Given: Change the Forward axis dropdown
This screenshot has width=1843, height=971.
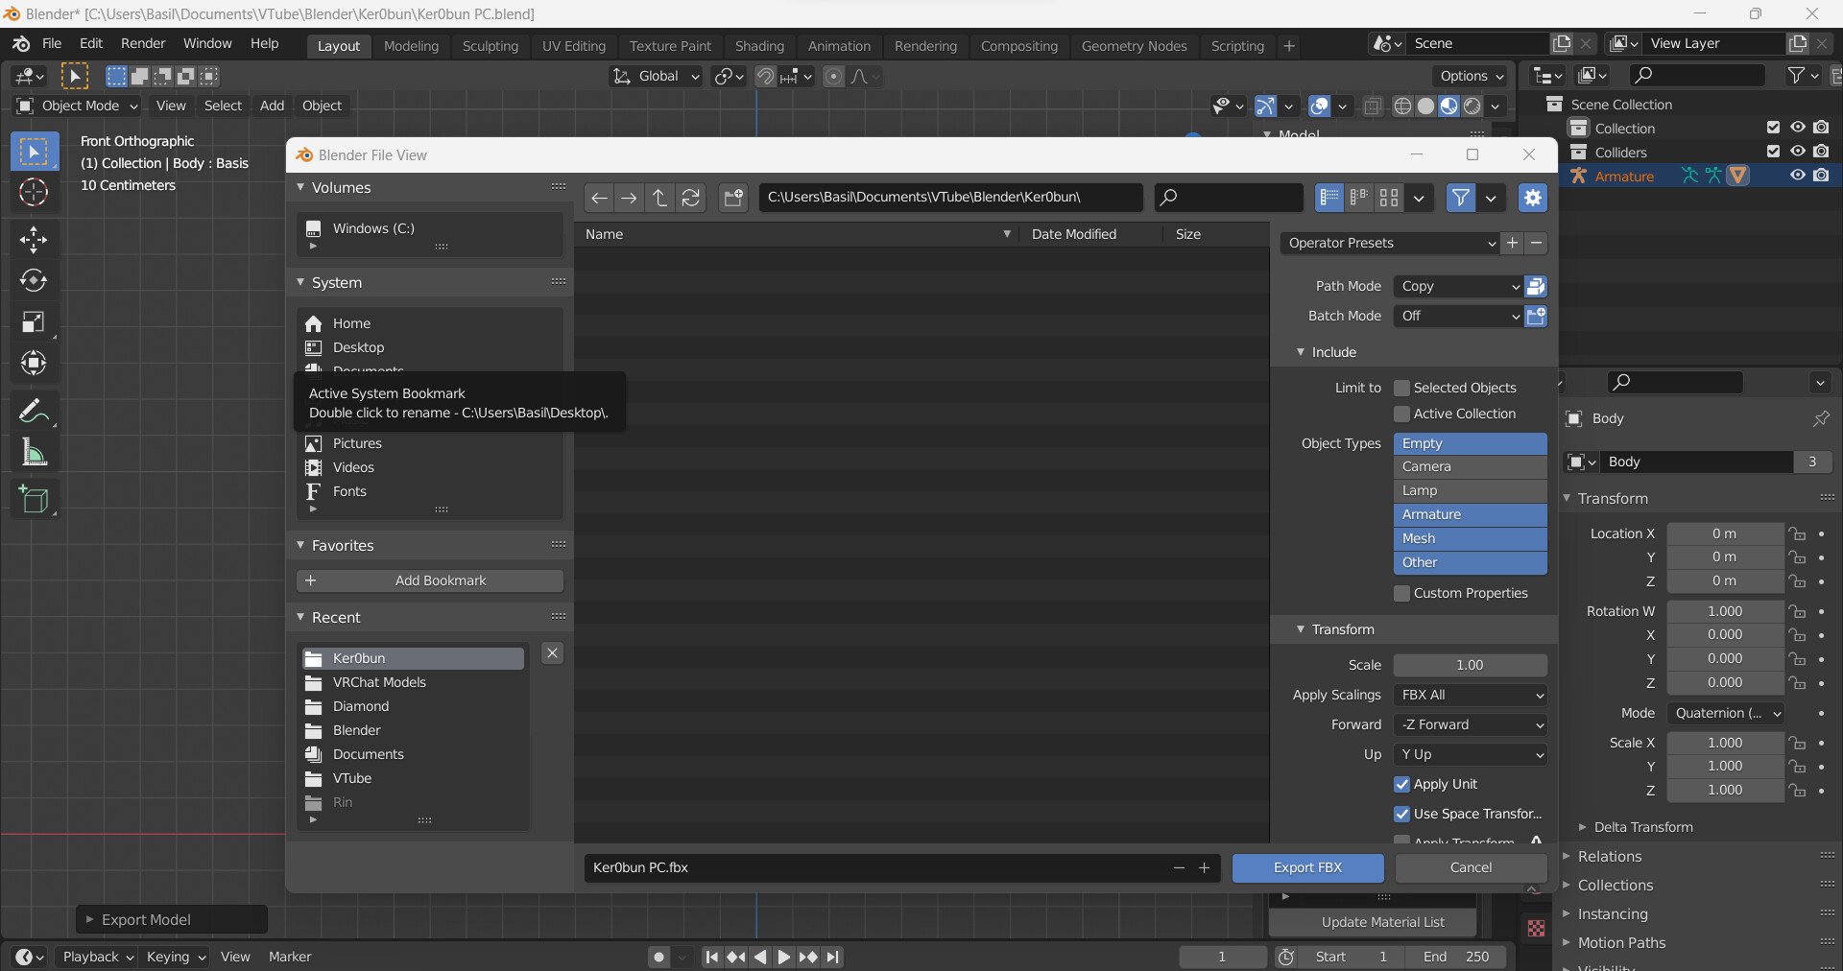Looking at the screenshot, I should coord(1470,724).
